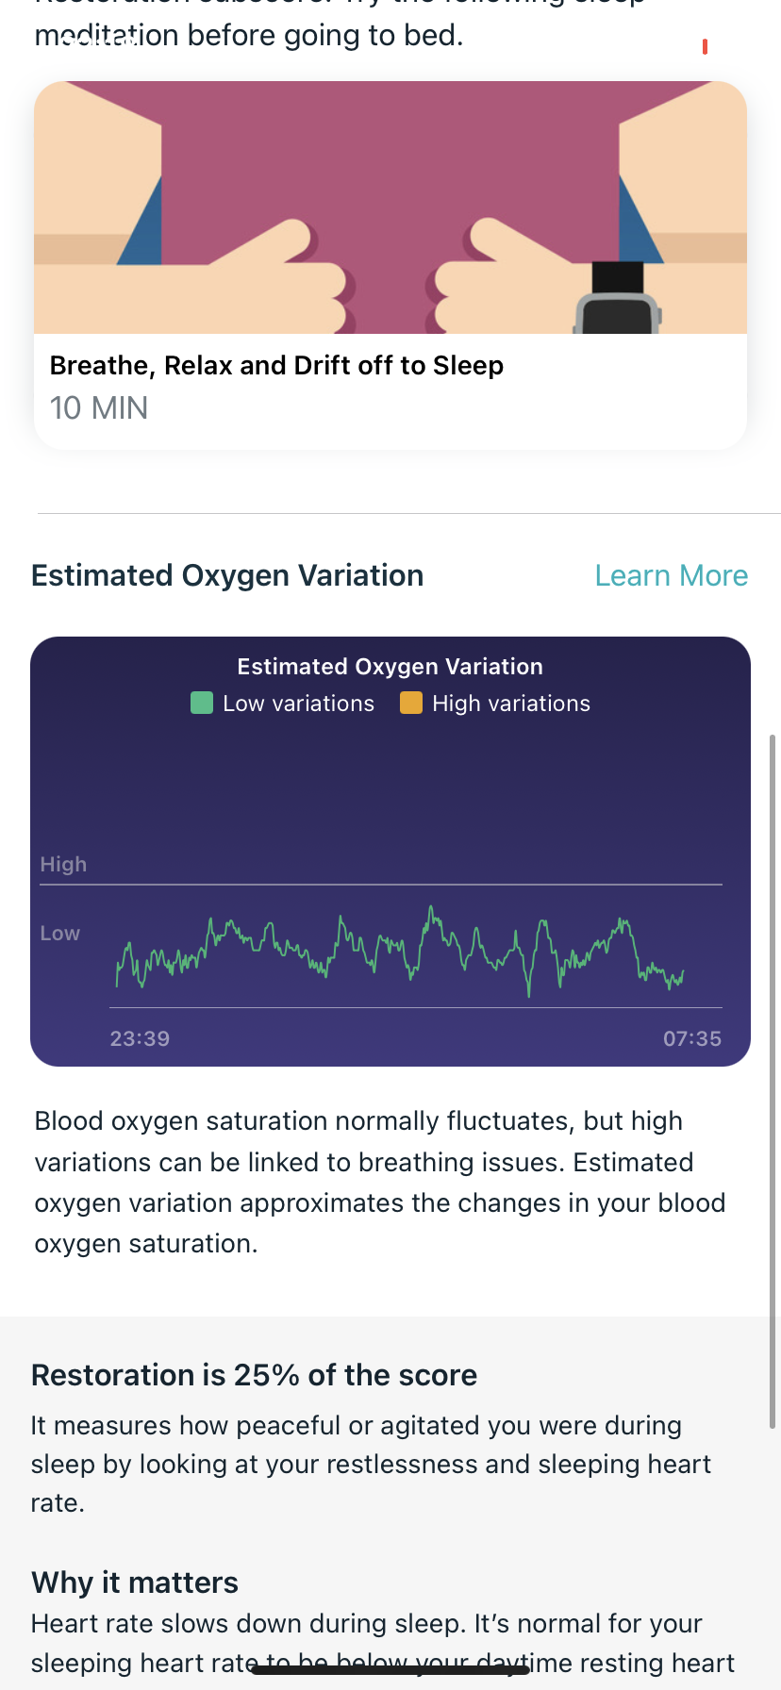Select the "Low variations" legend label

coord(298,704)
